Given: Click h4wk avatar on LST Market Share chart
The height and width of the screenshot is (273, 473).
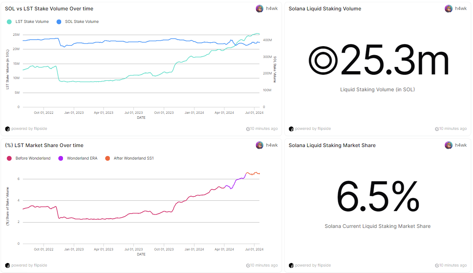Looking at the screenshot, I should pos(259,145).
